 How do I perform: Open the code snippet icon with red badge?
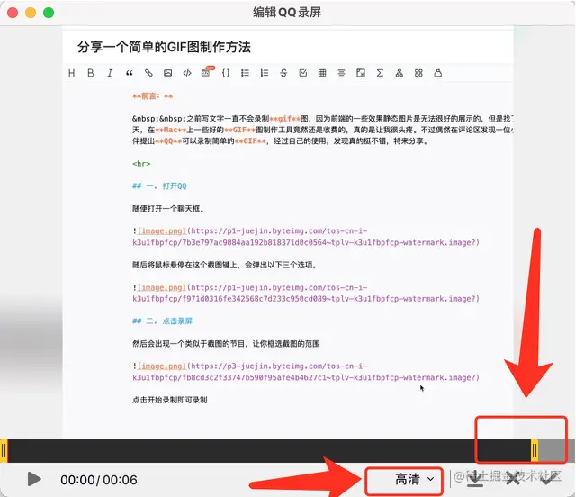[207, 72]
